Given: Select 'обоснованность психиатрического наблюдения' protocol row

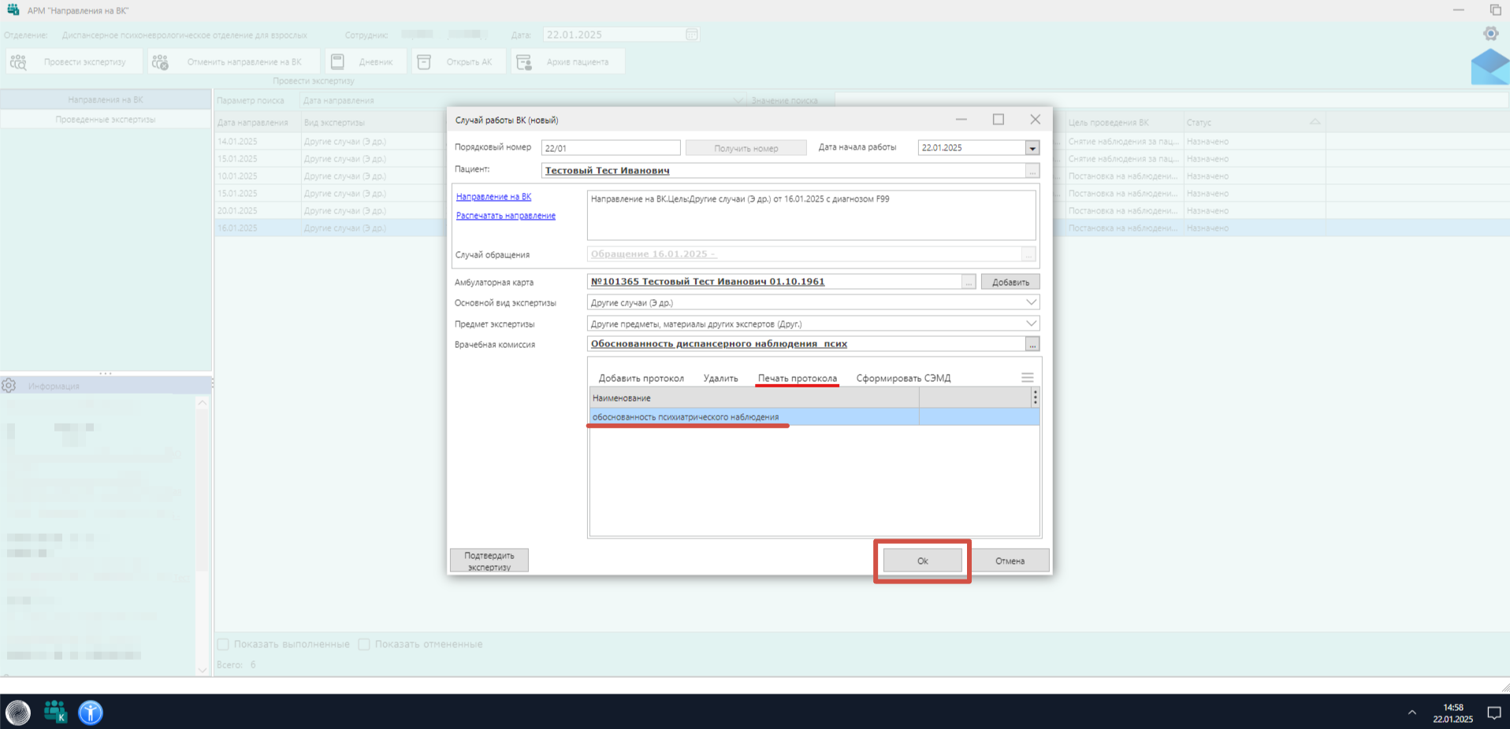Looking at the screenshot, I should pyautogui.click(x=813, y=417).
